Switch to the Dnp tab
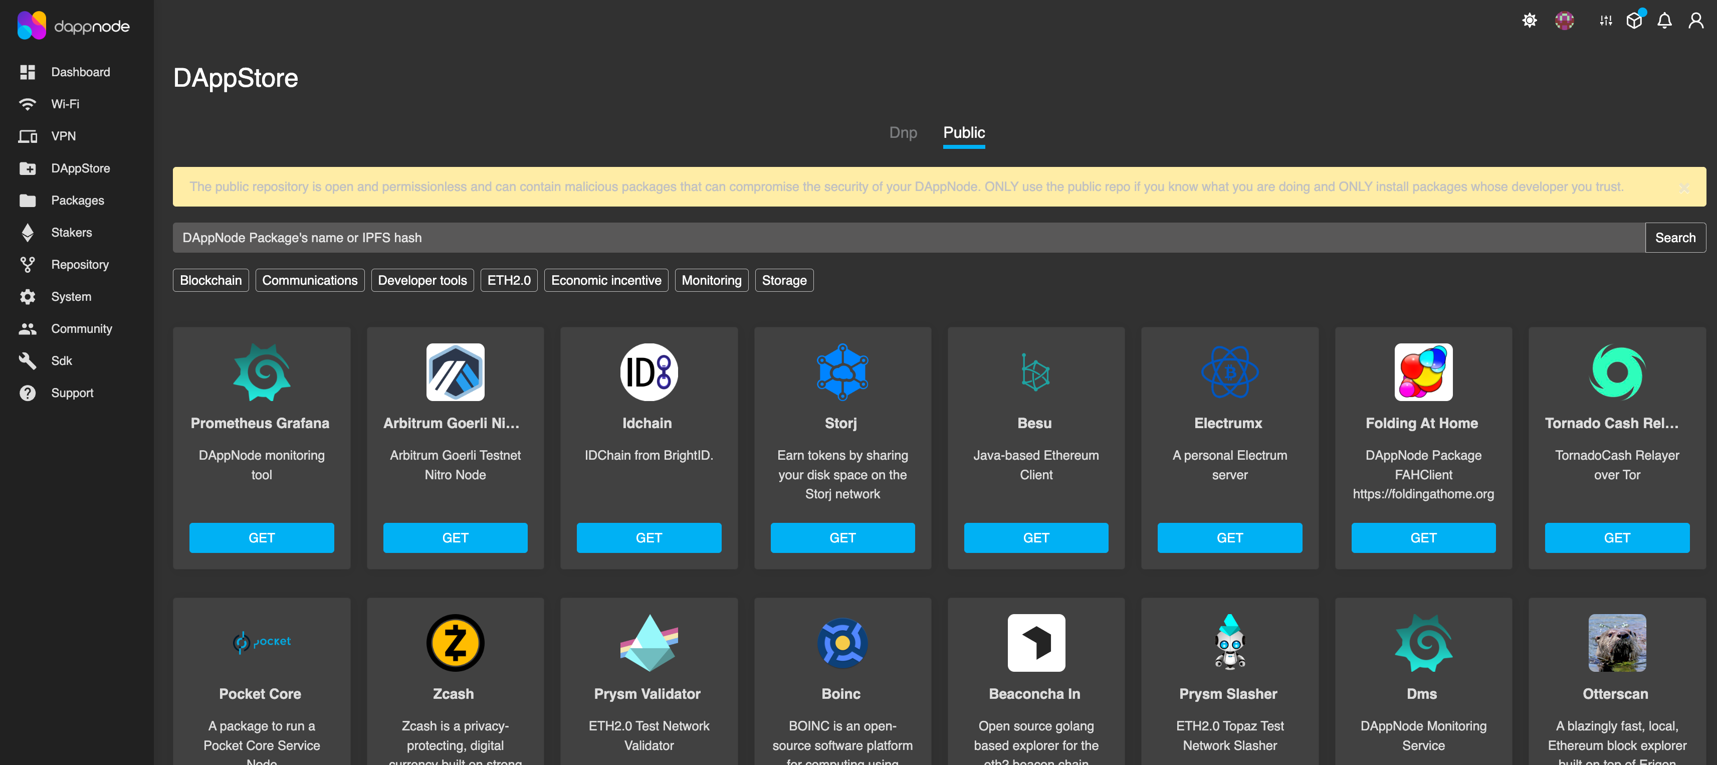 tap(903, 133)
